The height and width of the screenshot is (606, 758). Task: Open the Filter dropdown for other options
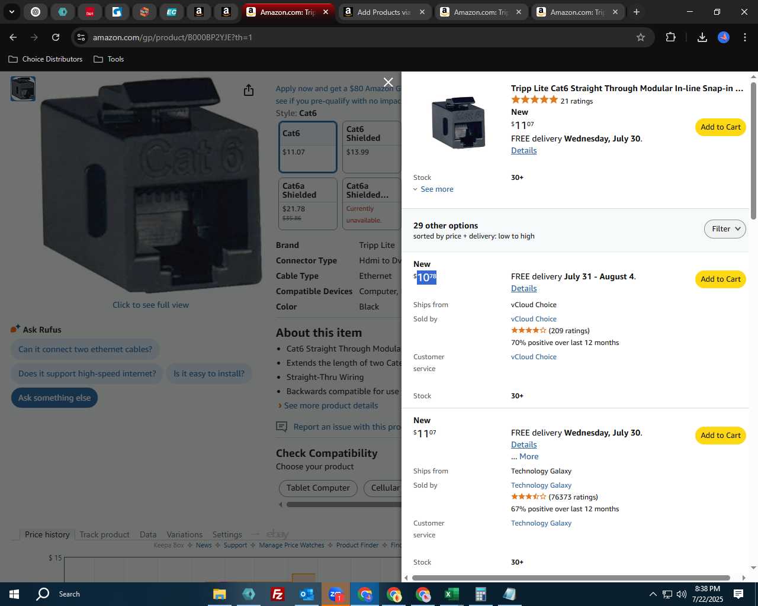tap(725, 229)
